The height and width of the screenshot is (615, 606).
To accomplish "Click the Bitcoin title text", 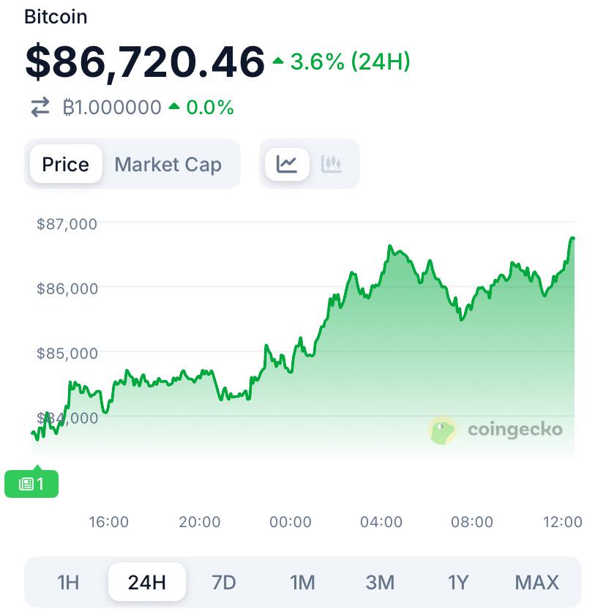I will point(56,17).
